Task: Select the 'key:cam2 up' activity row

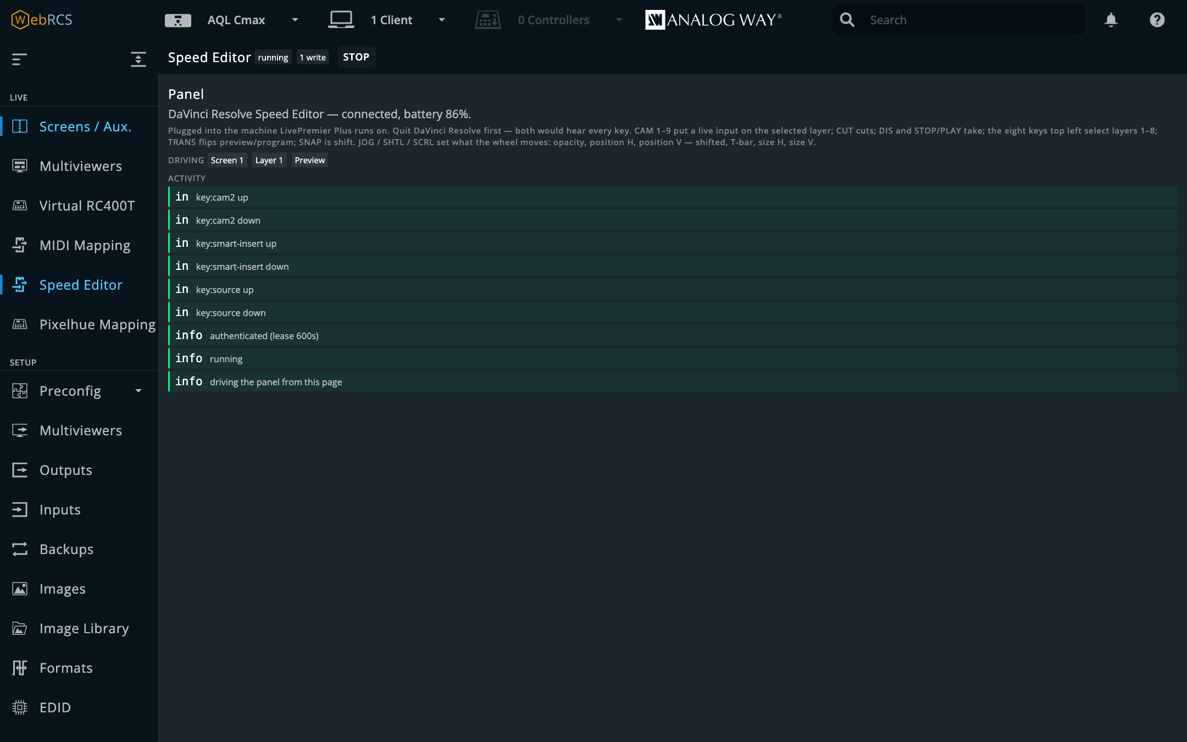Action: (673, 197)
